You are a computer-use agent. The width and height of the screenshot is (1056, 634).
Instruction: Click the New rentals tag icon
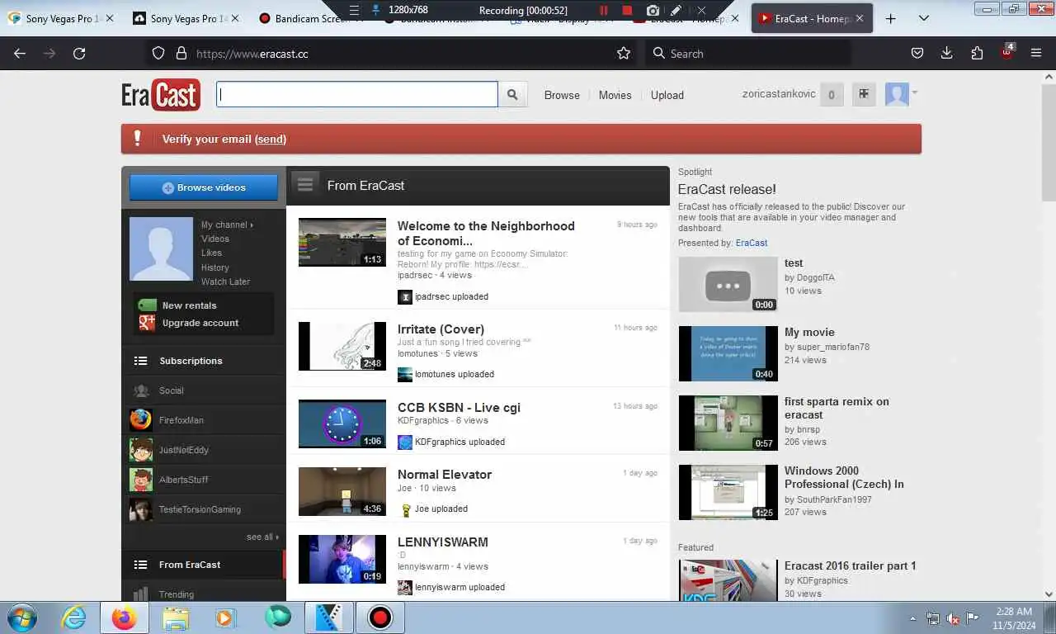click(x=147, y=305)
